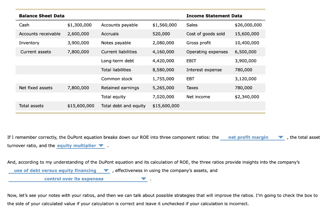Select Current assets value 7,800,000
Image resolution: width=331 pixels, height=209 pixels.
click(x=78, y=52)
